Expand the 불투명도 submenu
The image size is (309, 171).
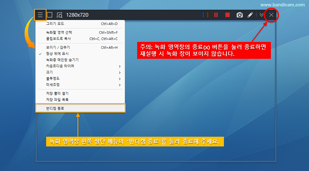pyautogui.click(x=80, y=79)
